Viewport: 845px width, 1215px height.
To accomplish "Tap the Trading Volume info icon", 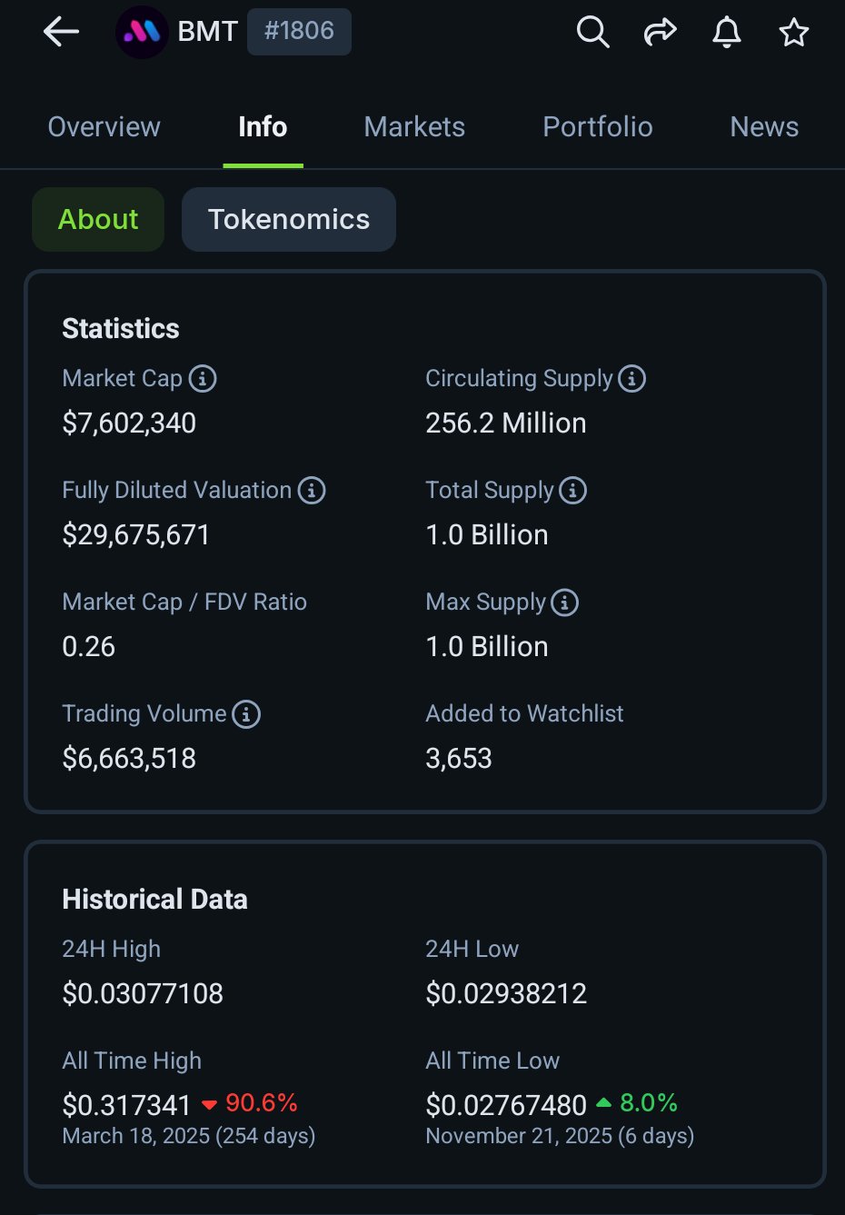I will (x=246, y=714).
